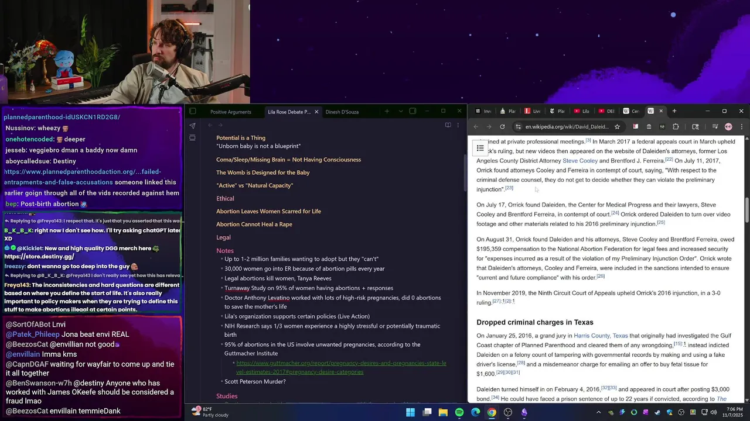Click 'Abortion Cannot Heal a Rape' heading
The width and height of the screenshot is (750, 421).
[254, 224]
